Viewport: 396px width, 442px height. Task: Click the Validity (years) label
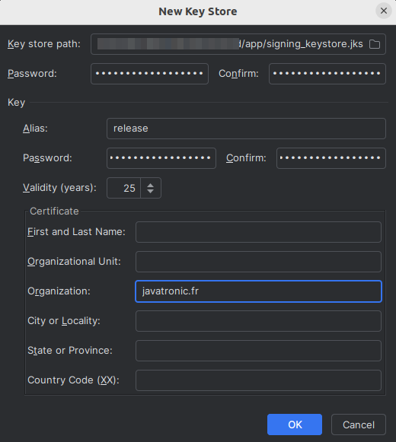coord(59,188)
